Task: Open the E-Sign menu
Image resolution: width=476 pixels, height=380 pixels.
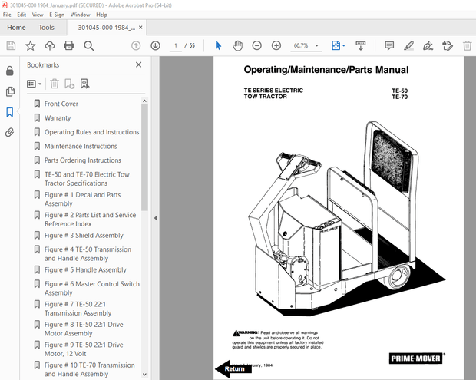Action: click(57, 15)
